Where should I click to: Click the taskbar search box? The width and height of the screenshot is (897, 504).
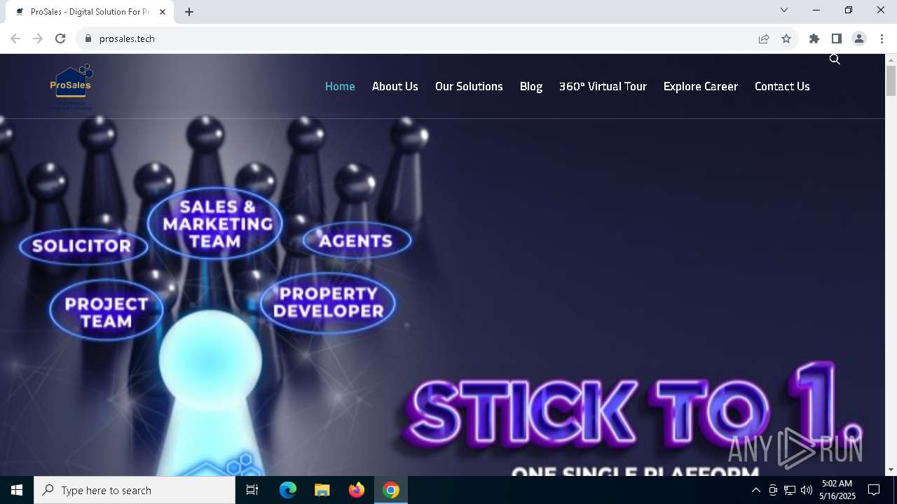coord(135,490)
